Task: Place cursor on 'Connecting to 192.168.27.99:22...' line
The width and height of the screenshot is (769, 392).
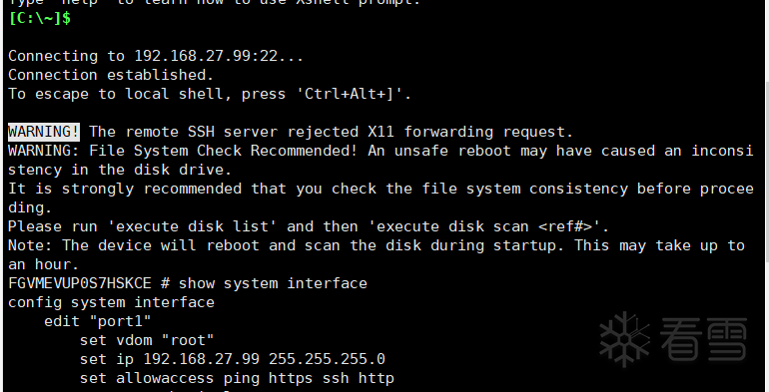Action: click(x=156, y=56)
